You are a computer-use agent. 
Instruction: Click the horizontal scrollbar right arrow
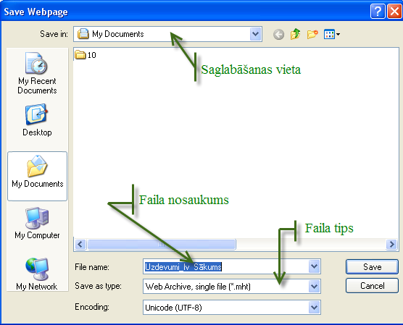(x=391, y=244)
